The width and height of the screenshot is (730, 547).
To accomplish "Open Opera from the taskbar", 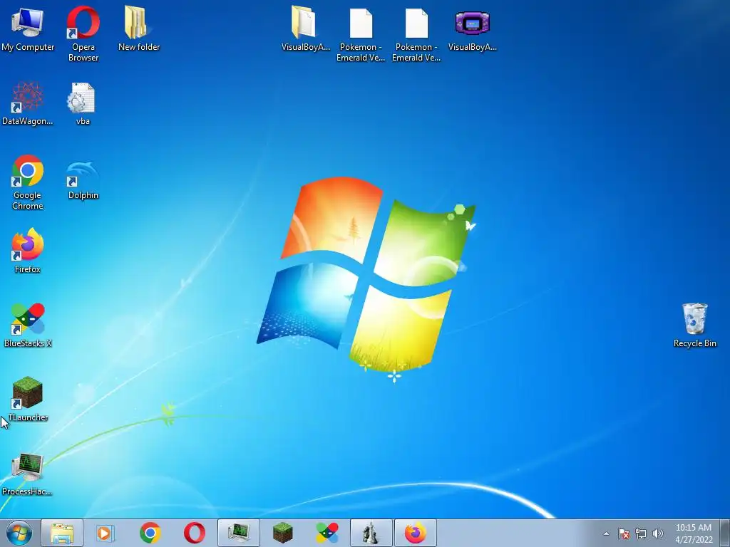I will pyautogui.click(x=194, y=533).
